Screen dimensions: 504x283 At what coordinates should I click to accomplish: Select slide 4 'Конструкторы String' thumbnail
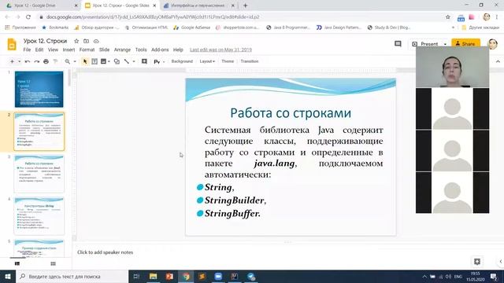click(39, 216)
